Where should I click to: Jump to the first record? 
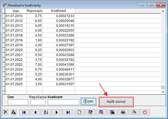(x=24, y=112)
